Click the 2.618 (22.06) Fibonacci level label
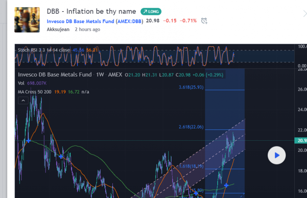 point(191,127)
